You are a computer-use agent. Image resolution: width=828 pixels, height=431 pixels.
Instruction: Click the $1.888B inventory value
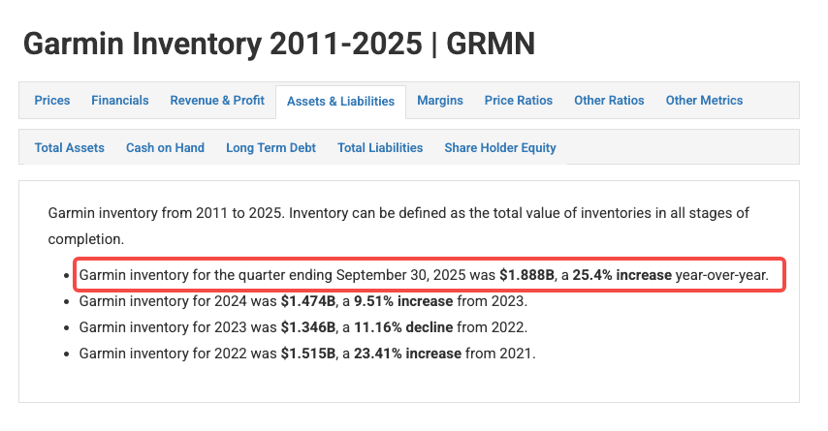click(527, 275)
